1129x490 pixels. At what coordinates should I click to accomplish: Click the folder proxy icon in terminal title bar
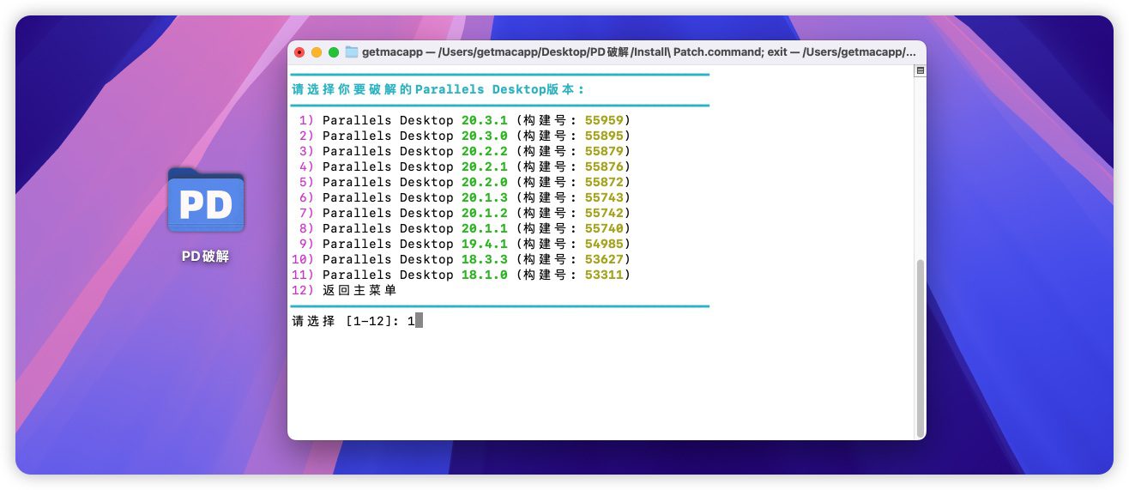coord(352,51)
